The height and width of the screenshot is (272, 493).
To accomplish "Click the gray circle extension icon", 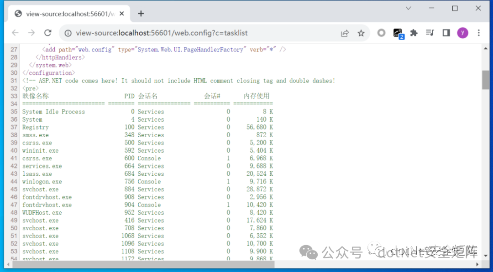I will coord(381,33).
